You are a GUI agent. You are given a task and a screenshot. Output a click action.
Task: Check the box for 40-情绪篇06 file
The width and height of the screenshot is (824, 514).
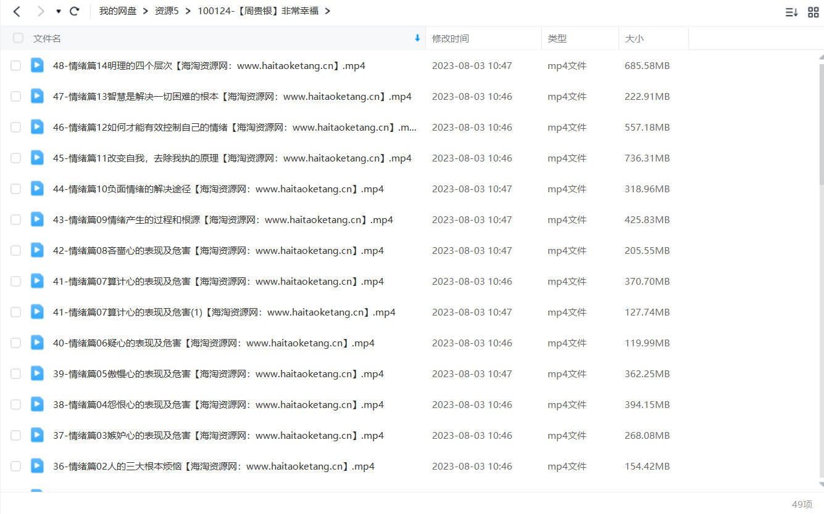15,343
